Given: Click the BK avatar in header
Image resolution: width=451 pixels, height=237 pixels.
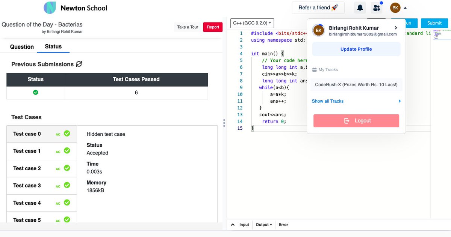Looking at the screenshot, I should click(x=395, y=7).
